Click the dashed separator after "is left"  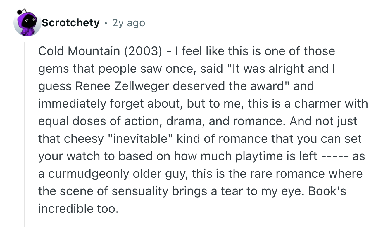(x=334, y=156)
